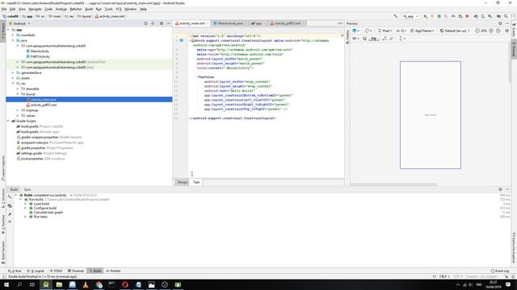Zoom out of the layout preview
The height and width of the screenshot is (290, 517).
click(477, 31)
